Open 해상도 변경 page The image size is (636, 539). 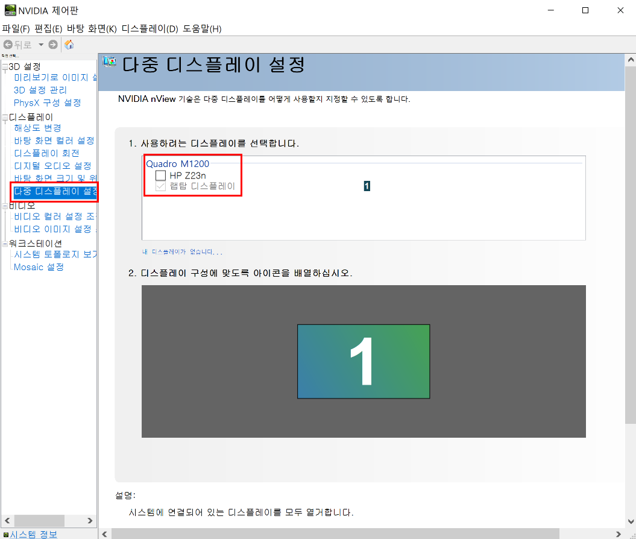[x=38, y=128]
